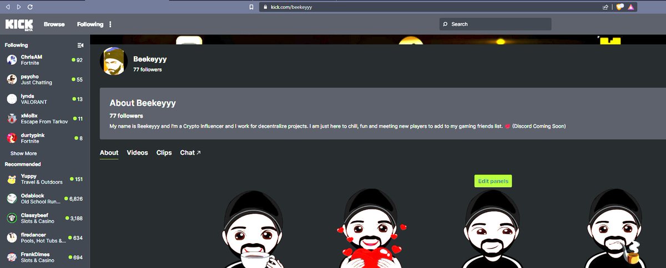
Task: Click the Pools, Hot Tubs category text
Action: (43, 241)
